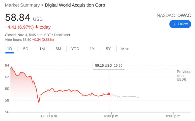This screenshot has width=195, height=121.
Task: Select the 5Y range tab
Action: (x=108, y=49)
